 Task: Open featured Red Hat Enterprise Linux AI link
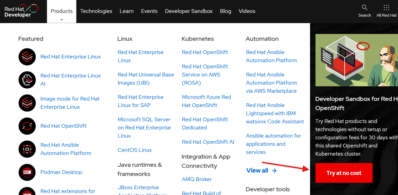click(71, 80)
